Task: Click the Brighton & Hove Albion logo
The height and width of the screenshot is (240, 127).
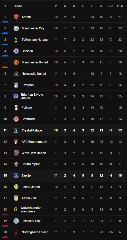Action: tap(16, 96)
